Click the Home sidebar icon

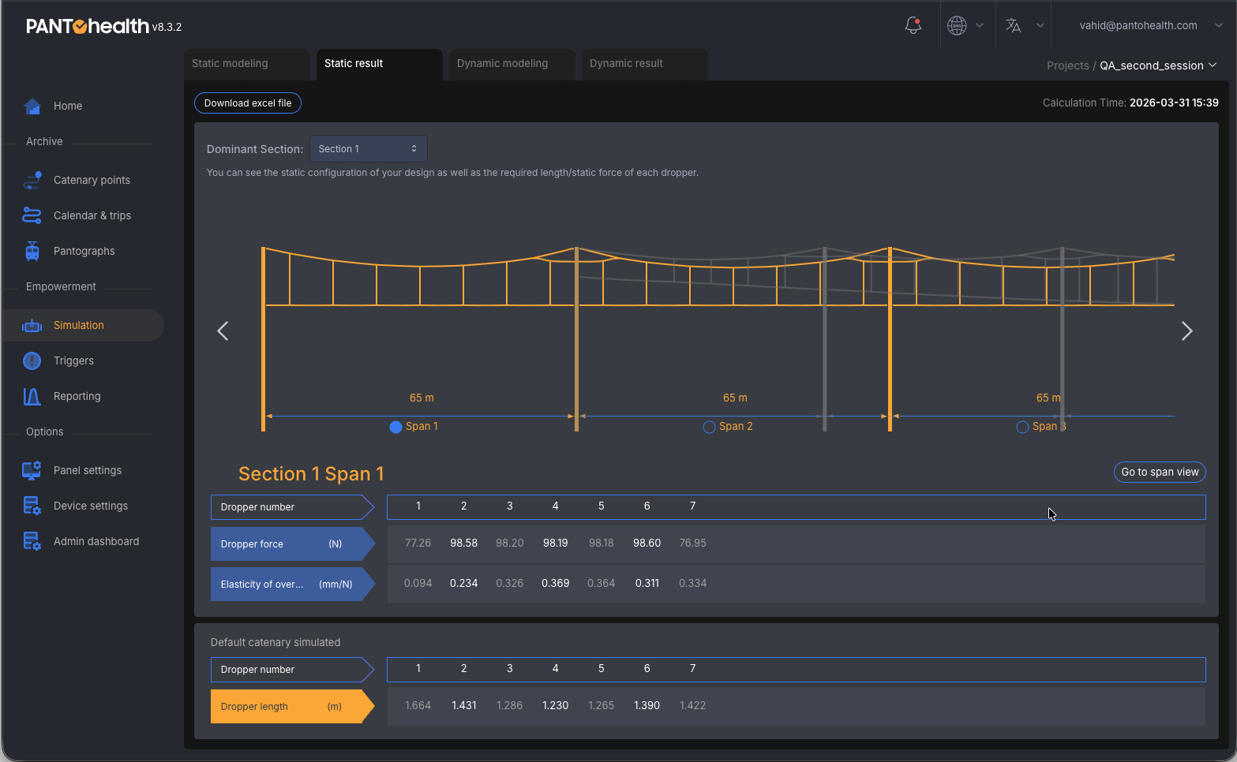pos(32,106)
